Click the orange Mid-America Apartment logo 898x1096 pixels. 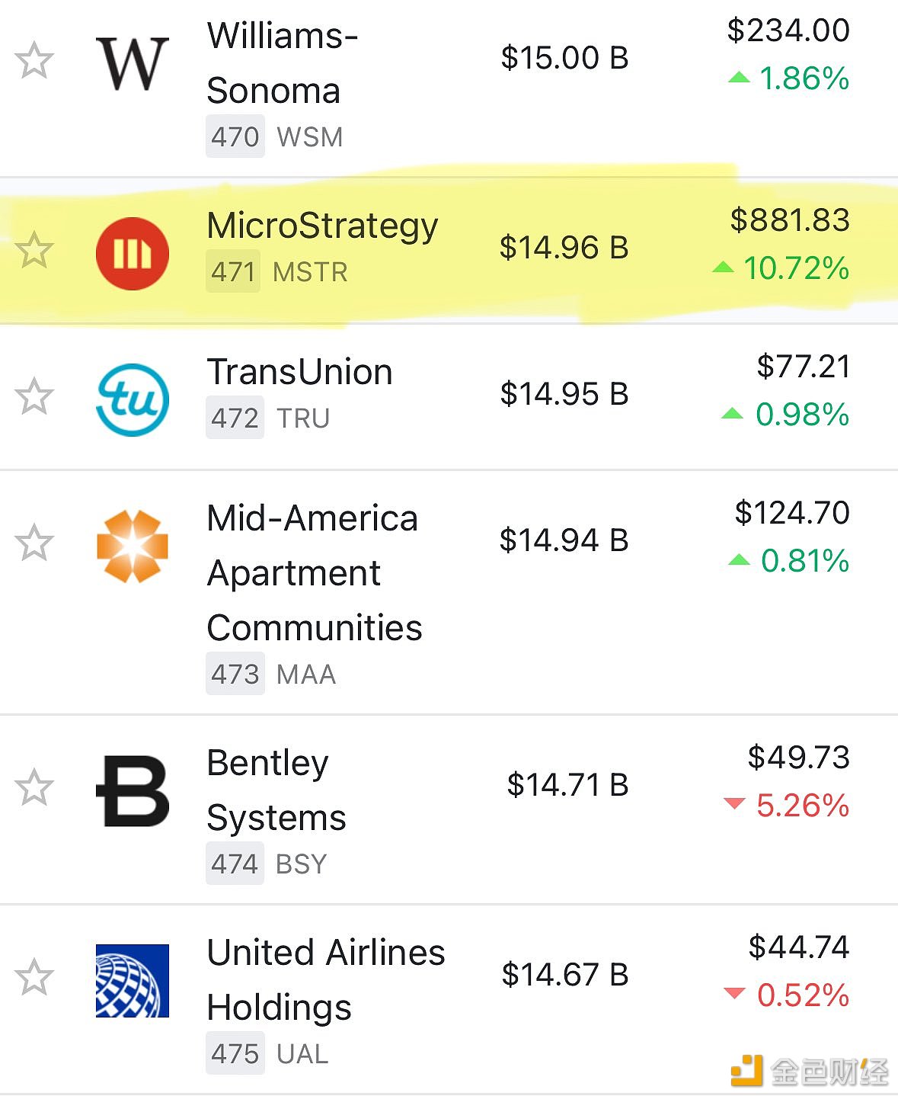[x=133, y=546]
